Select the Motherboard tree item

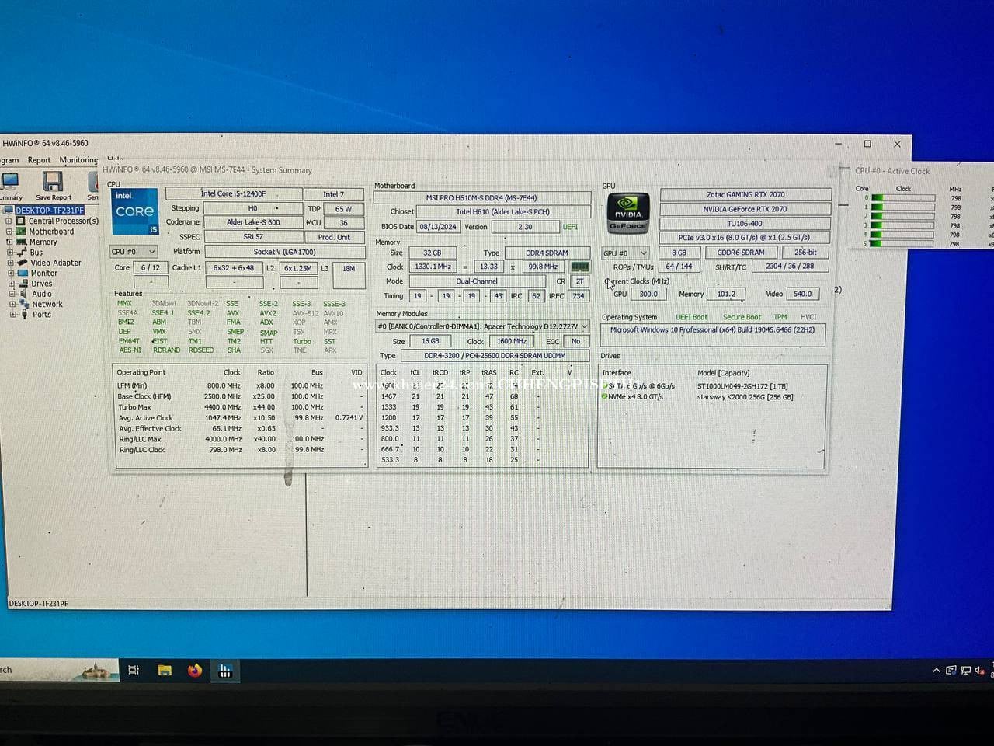click(51, 232)
